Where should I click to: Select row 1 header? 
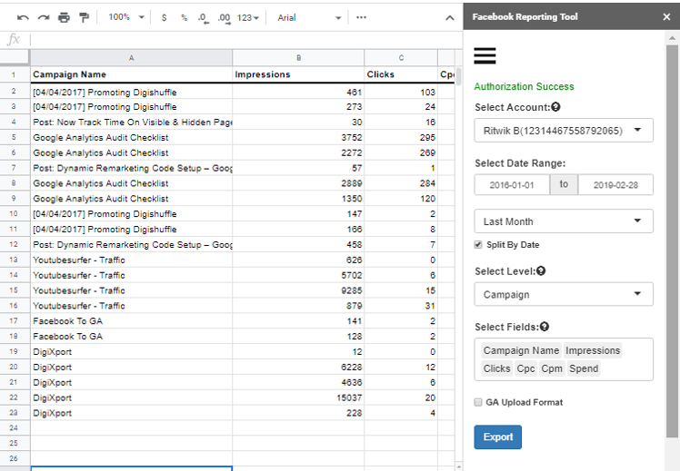pyautogui.click(x=14, y=74)
